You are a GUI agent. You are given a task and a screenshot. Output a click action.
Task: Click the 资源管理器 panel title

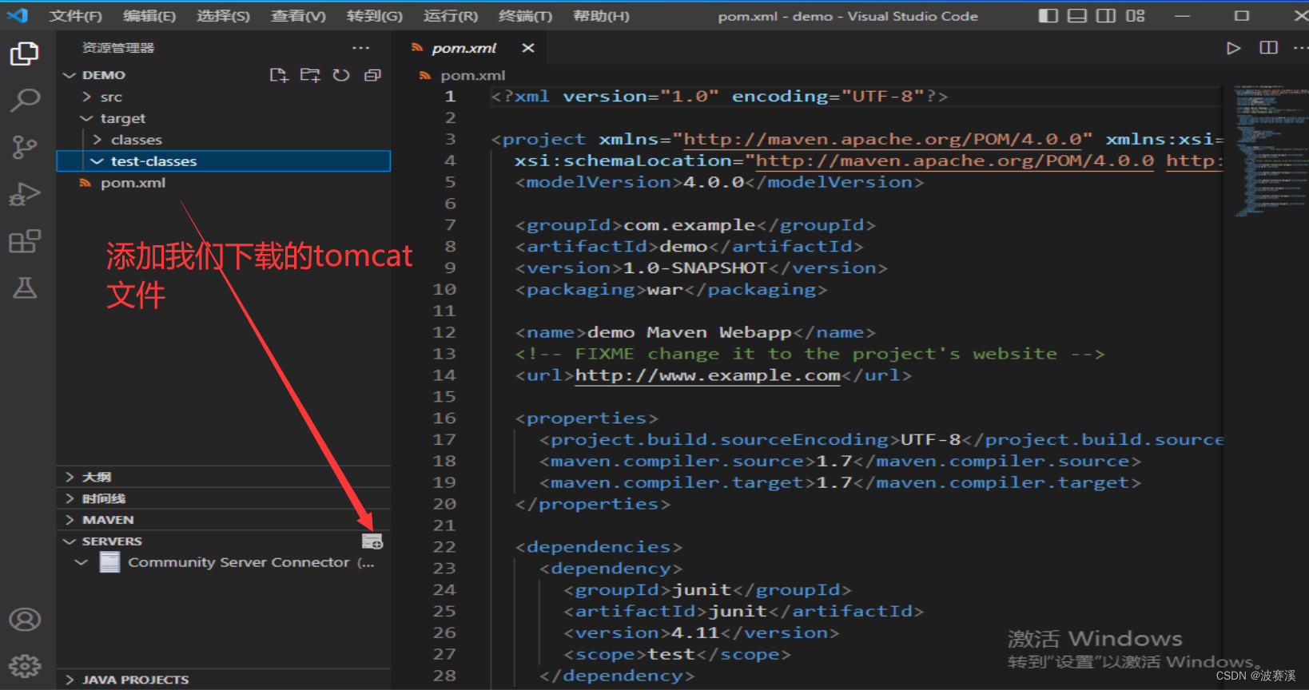[x=118, y=48]
